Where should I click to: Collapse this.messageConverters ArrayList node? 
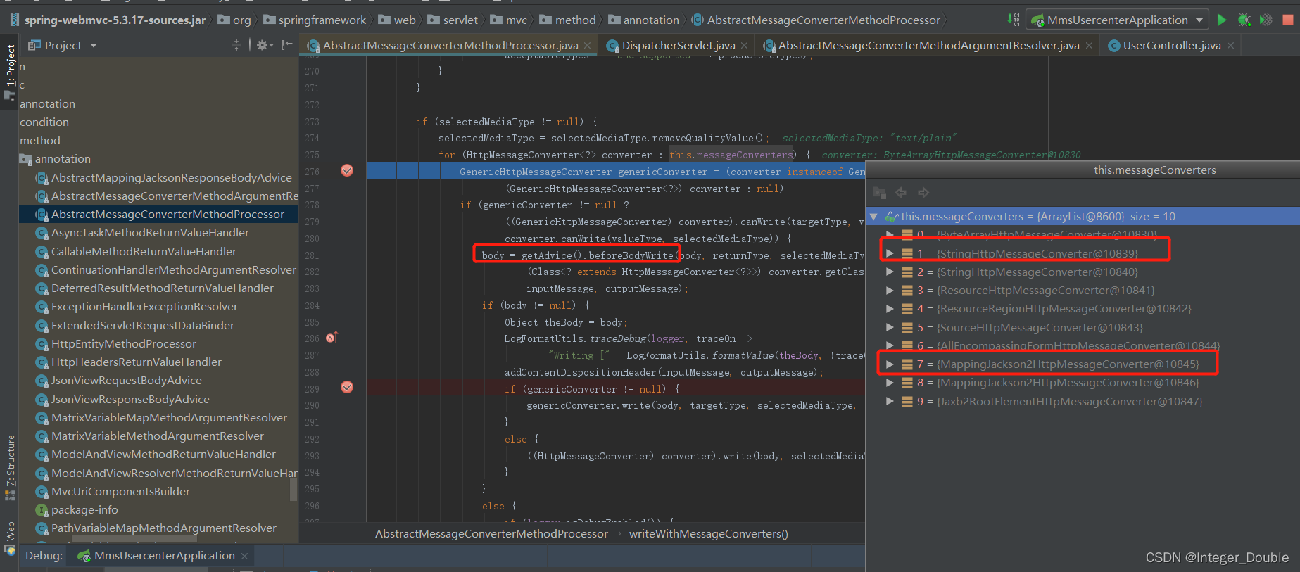(x=873, y=217)
